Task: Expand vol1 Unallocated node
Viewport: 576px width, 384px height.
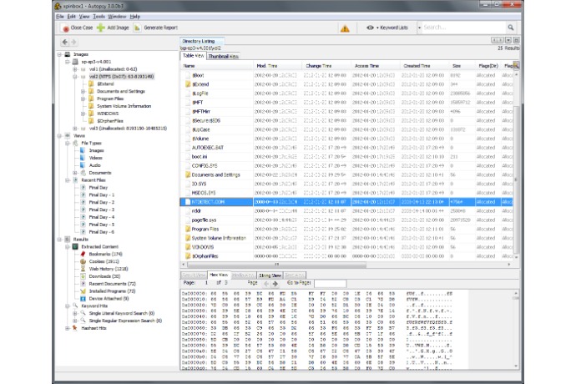Action: point(75,69)
